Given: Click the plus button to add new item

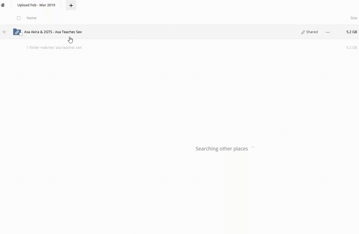Looking at the screenshot, I should coord(71,5).
